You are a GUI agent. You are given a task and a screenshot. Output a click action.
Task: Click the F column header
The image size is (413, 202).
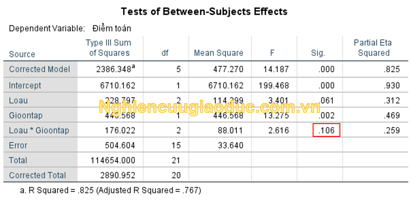click(272, 53)
